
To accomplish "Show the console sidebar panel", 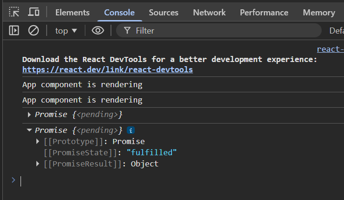I will (x=14, y=31).
